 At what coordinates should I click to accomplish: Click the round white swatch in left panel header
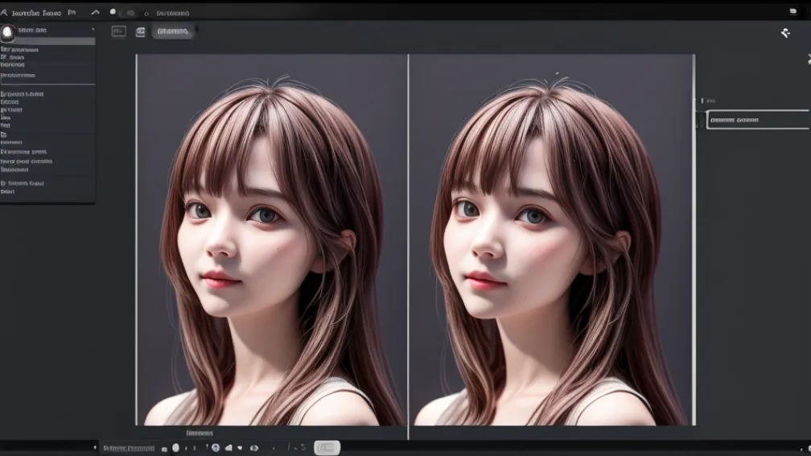tap(8, 32)
